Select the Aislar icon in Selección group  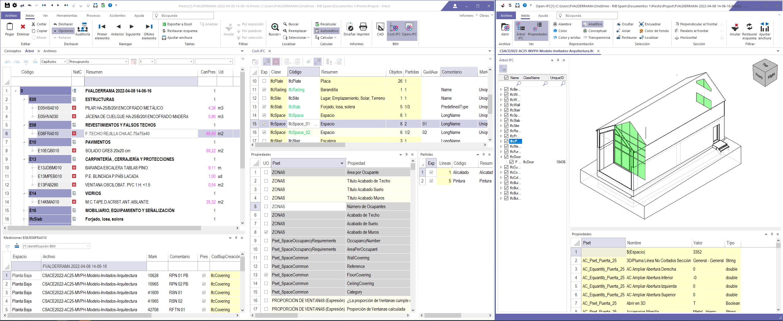point(624,31)
